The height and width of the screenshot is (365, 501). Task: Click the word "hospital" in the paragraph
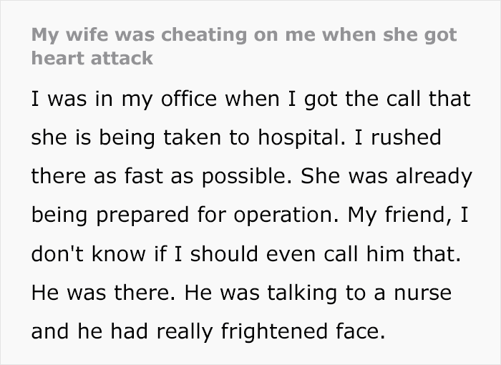(x=298, y=137)
